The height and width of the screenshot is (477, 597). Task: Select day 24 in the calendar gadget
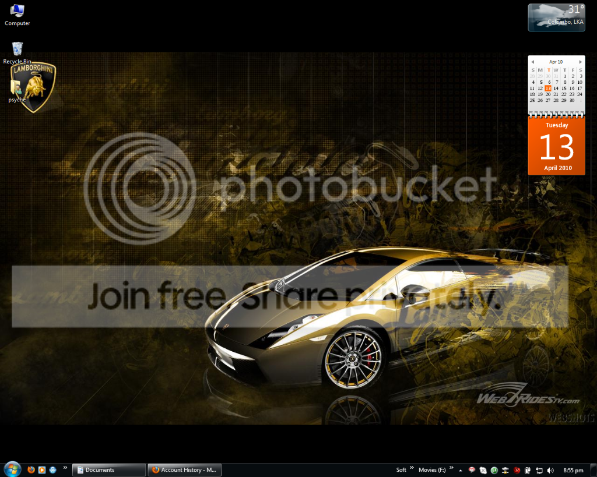[580, 94]
